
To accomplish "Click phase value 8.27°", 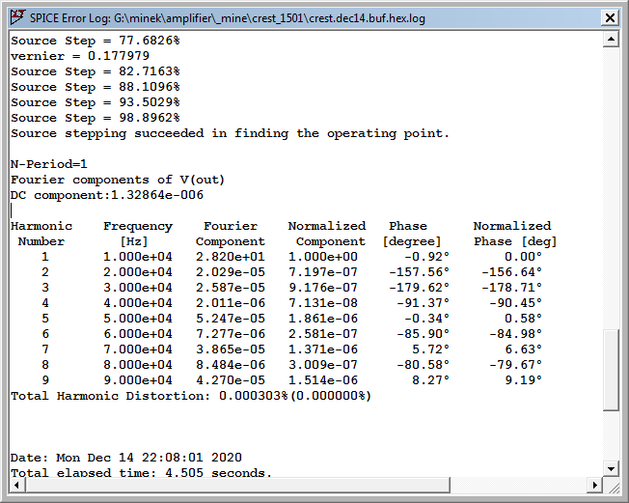I will [431, 380].
